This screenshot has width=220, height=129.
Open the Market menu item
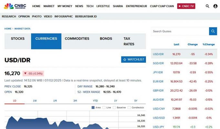point(49,6)
